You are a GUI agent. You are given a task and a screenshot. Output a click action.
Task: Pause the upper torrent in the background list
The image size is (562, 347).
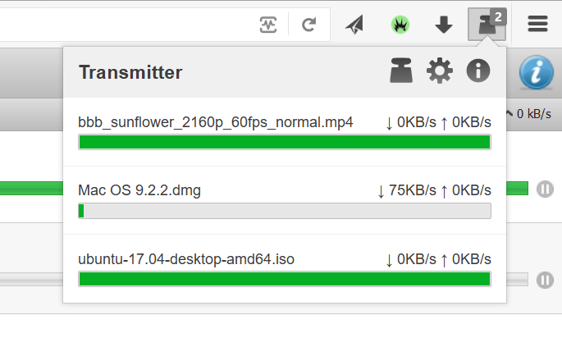[545, 189]
